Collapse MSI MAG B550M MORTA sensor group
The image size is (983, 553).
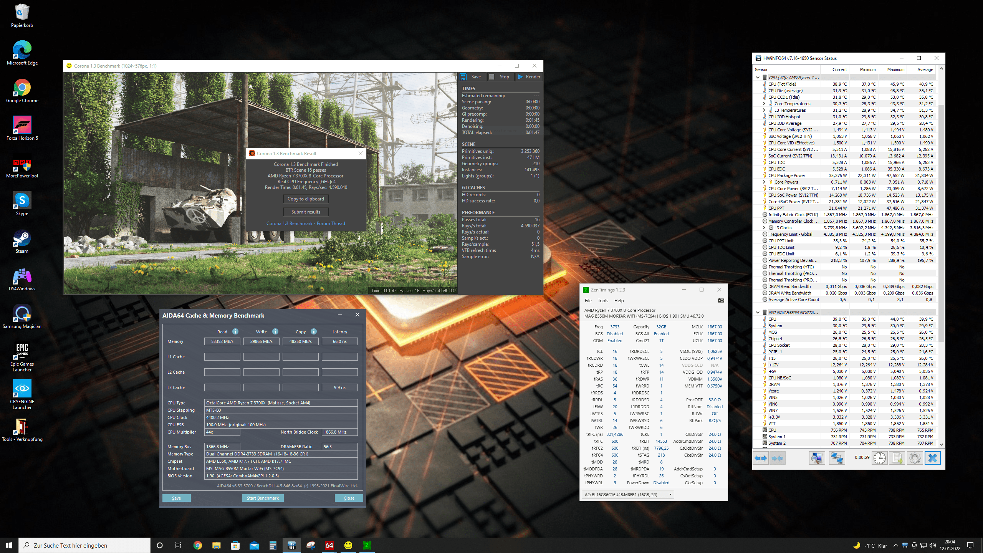tap(758, 313)
